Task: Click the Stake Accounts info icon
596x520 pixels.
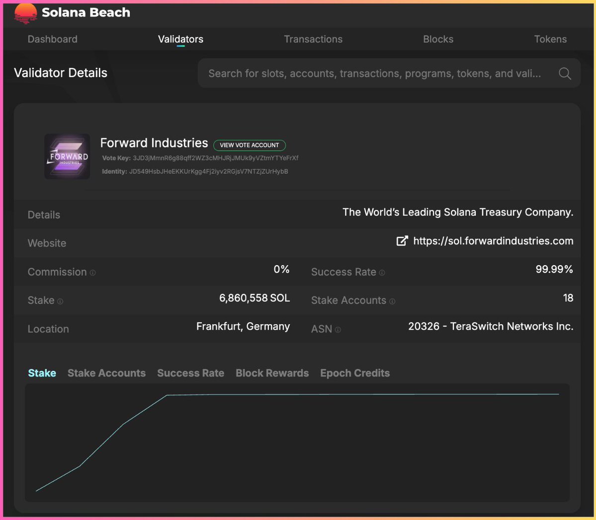Action: pos(392,301)
